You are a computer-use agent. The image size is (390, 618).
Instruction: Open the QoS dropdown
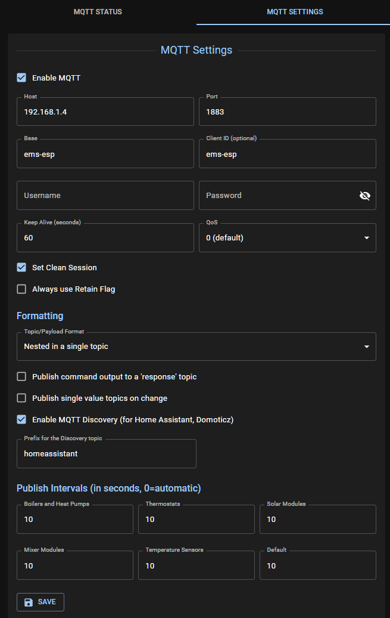point(287,238)
